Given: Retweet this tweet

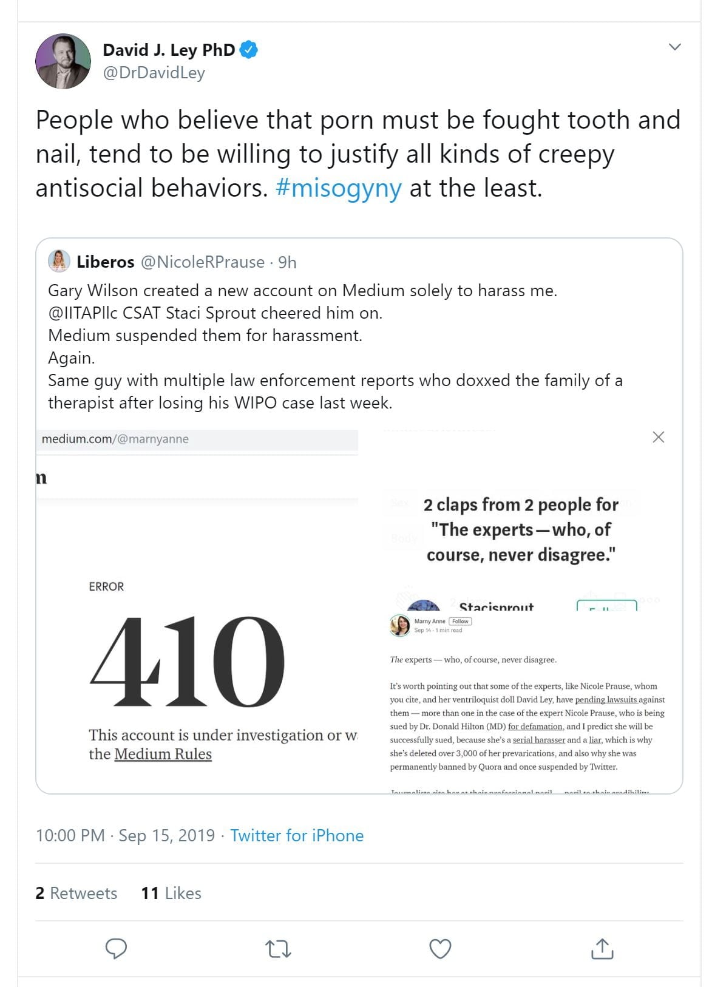Looking at the screenshot, I should [278, 948].
